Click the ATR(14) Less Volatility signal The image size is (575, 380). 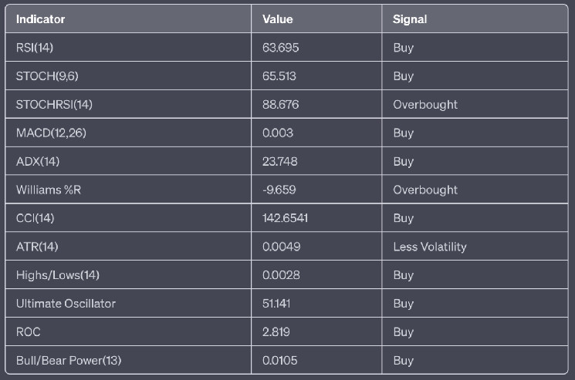point(429,247)
